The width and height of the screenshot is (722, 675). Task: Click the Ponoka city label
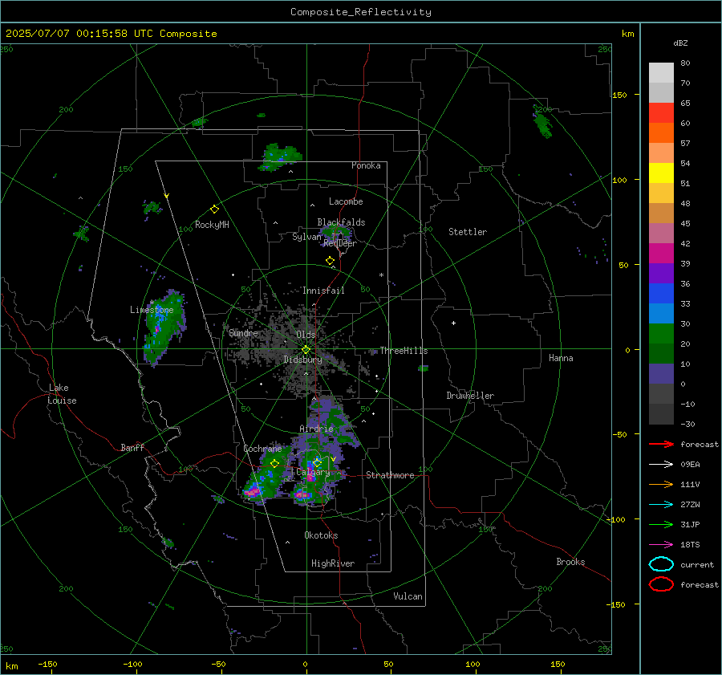[366, 165]
